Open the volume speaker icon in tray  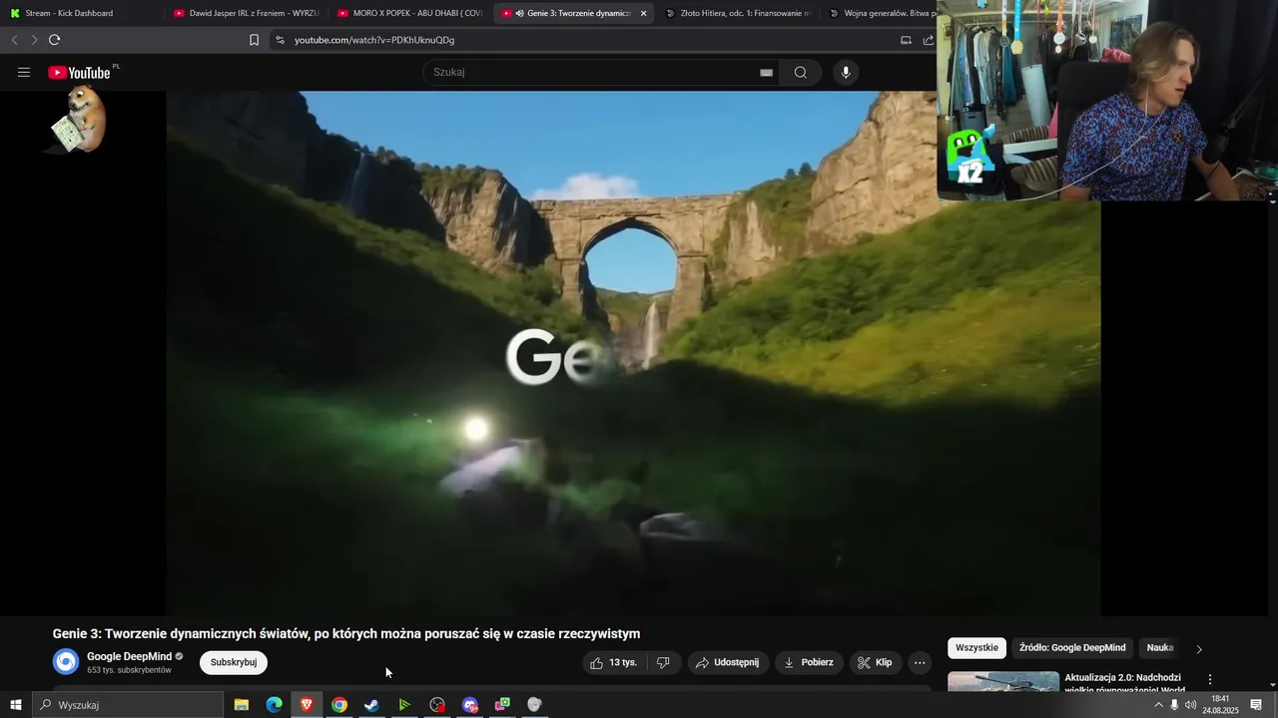pyautogui.click(x=1190, y=705)
